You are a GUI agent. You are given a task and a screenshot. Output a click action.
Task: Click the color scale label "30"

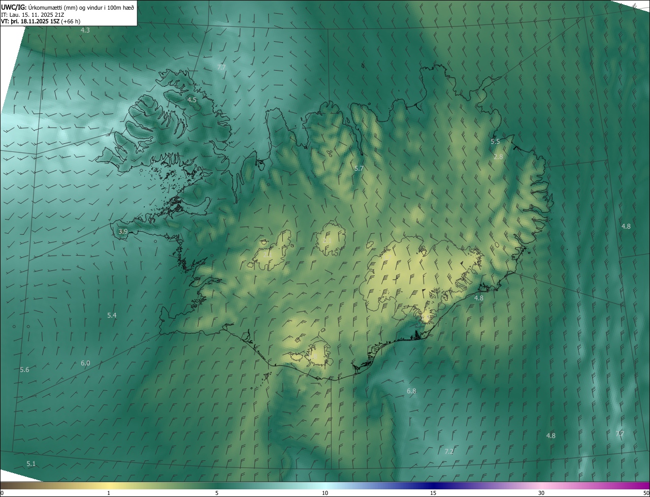coord(541,493)
